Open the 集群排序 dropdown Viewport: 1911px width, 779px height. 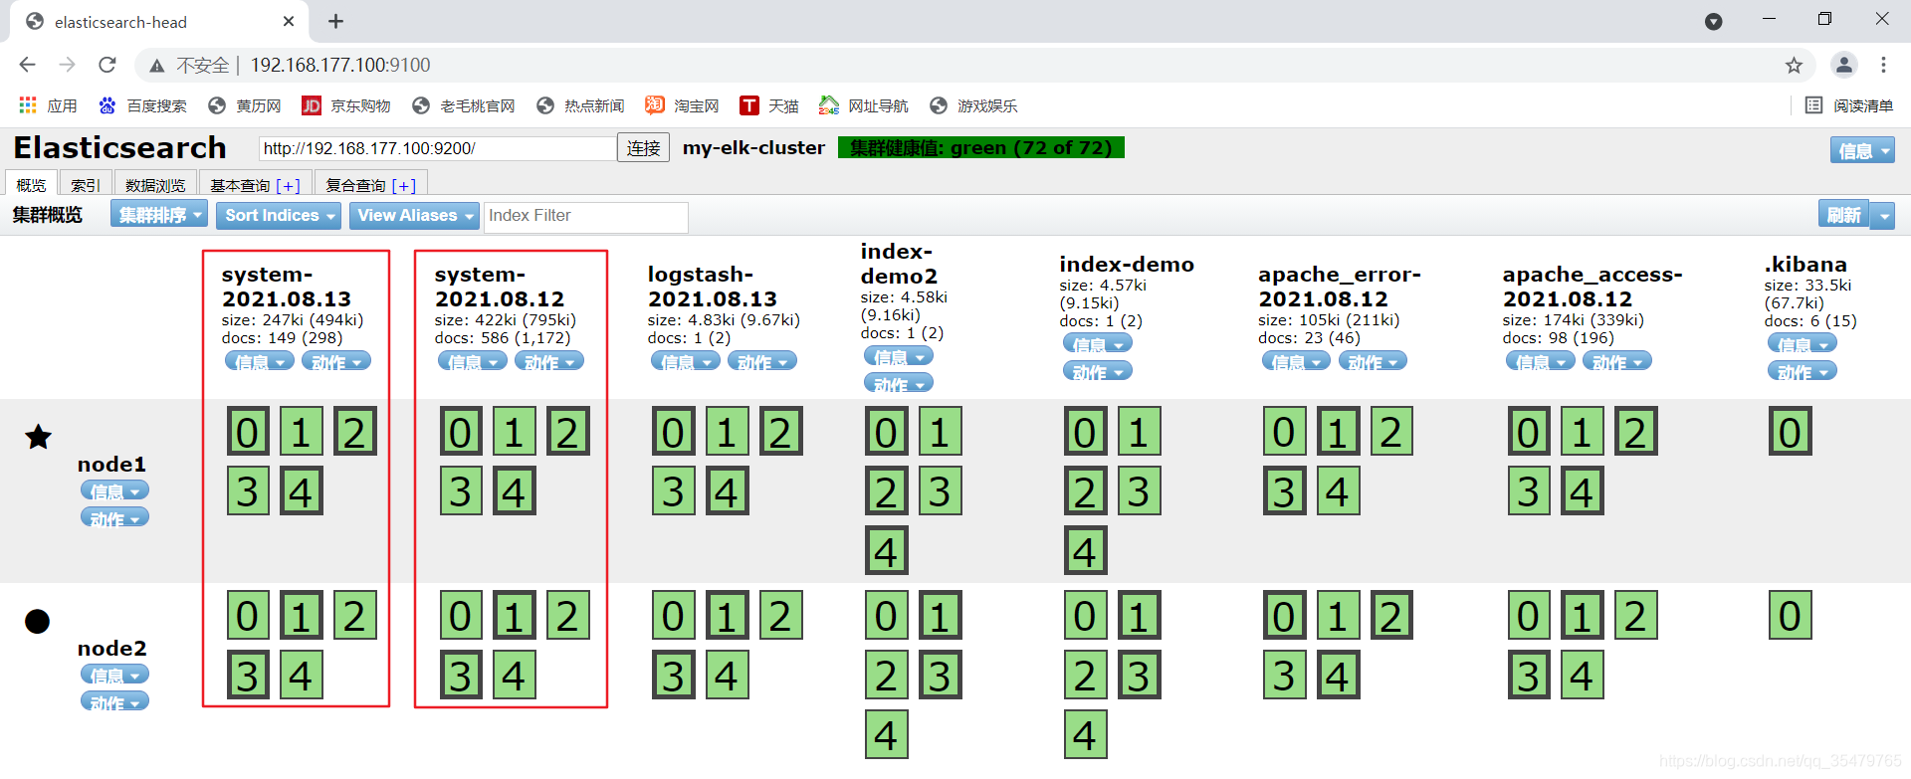[159, 215]
